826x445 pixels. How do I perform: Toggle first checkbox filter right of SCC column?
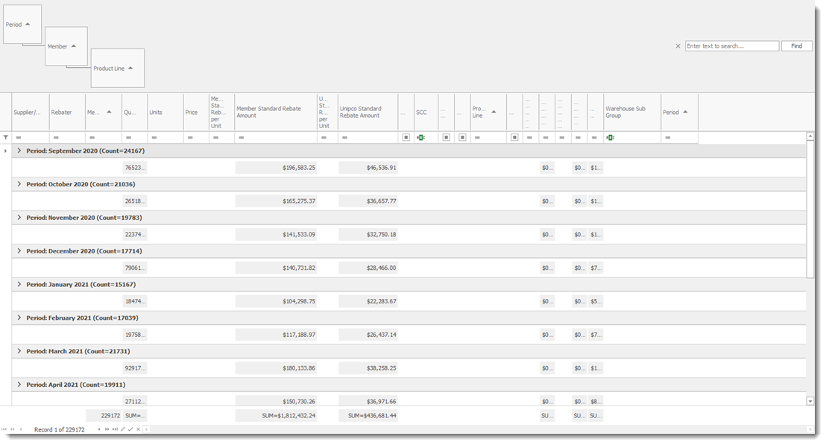(446, 137)
